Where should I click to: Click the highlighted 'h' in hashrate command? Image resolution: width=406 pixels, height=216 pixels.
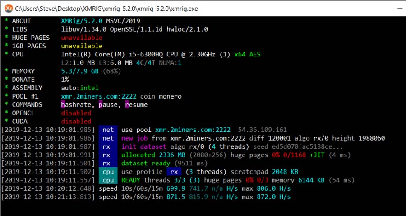pos(64,104)
